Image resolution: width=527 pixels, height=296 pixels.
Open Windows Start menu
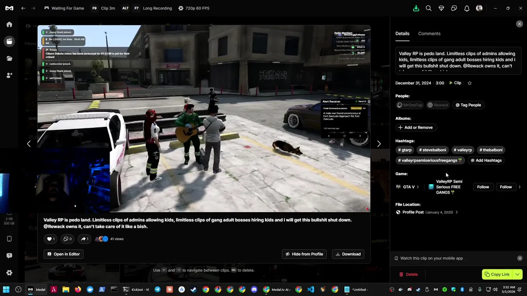pyautogui.click(x=6, y=289)
